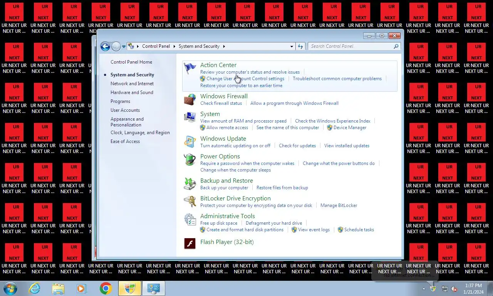Click the network connection tray icon

coord(444,289)
